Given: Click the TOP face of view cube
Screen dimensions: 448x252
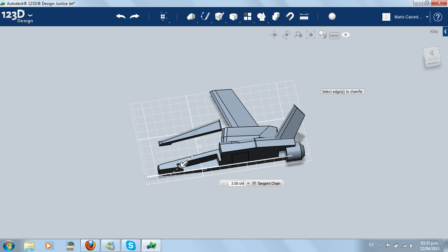Looking at the screenshot, I should pos(432,52).
